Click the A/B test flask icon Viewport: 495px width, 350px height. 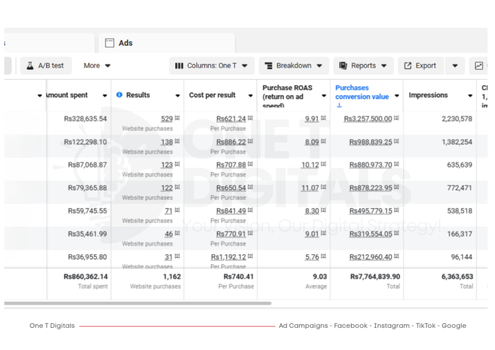tap(30, 66)
